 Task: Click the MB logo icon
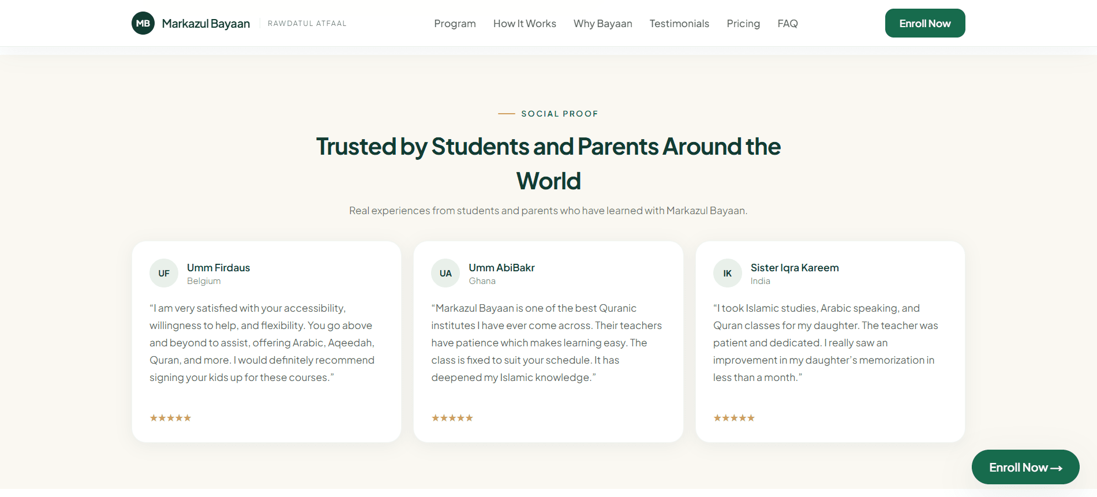[x=143, y=23]
